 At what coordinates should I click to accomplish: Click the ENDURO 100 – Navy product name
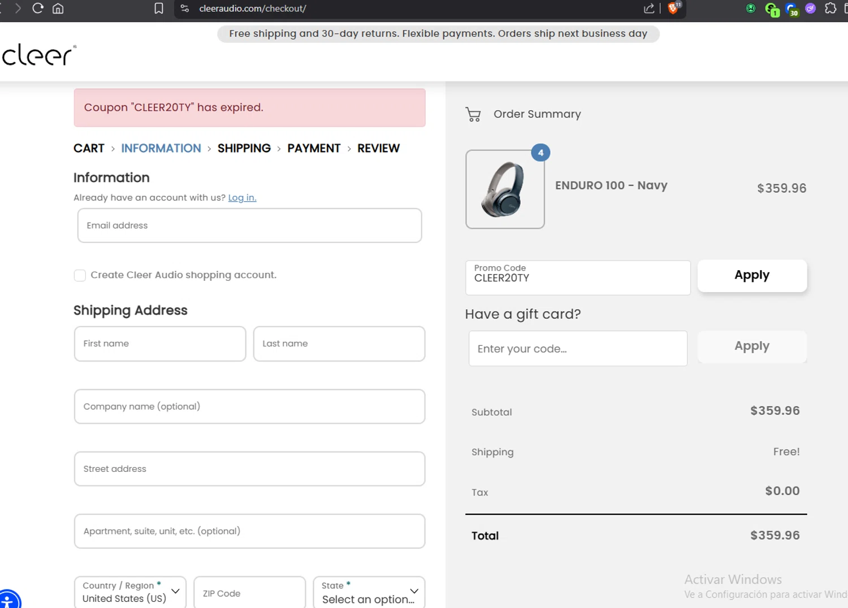611,185
